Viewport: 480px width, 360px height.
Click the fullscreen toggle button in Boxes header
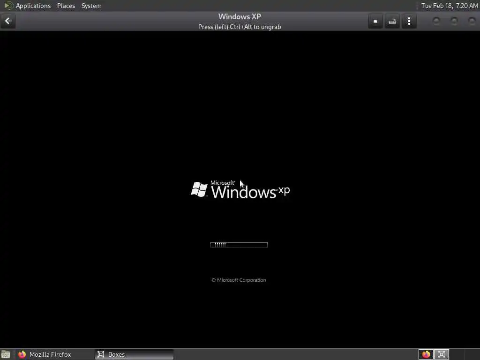[375, 21]
